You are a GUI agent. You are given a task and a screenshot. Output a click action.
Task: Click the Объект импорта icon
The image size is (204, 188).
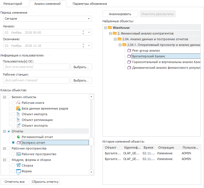19,114
